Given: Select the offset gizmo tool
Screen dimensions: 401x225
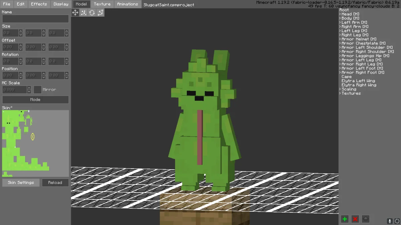Looking at the screenshot, I should 84,13.
